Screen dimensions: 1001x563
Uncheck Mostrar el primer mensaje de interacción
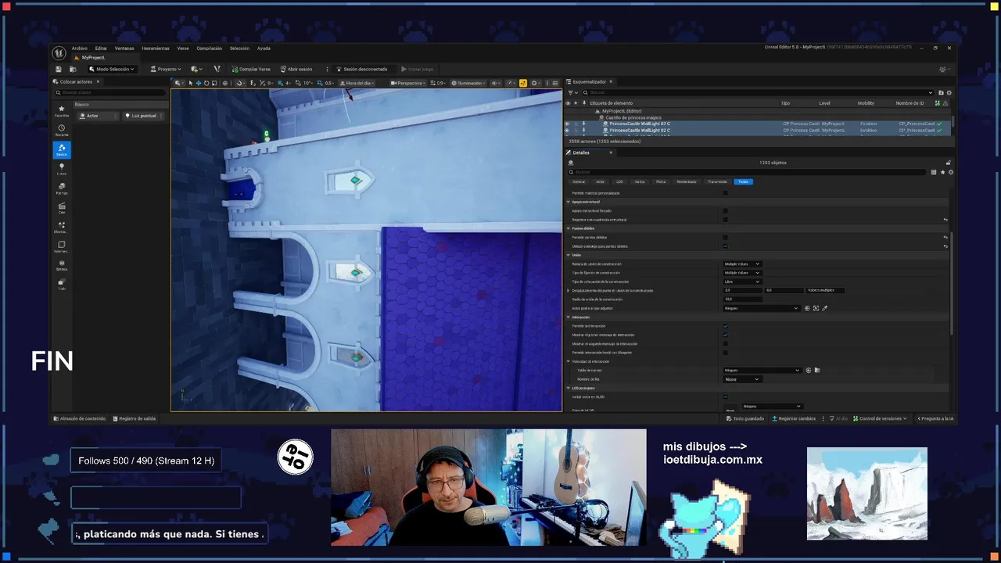(725, 335)
